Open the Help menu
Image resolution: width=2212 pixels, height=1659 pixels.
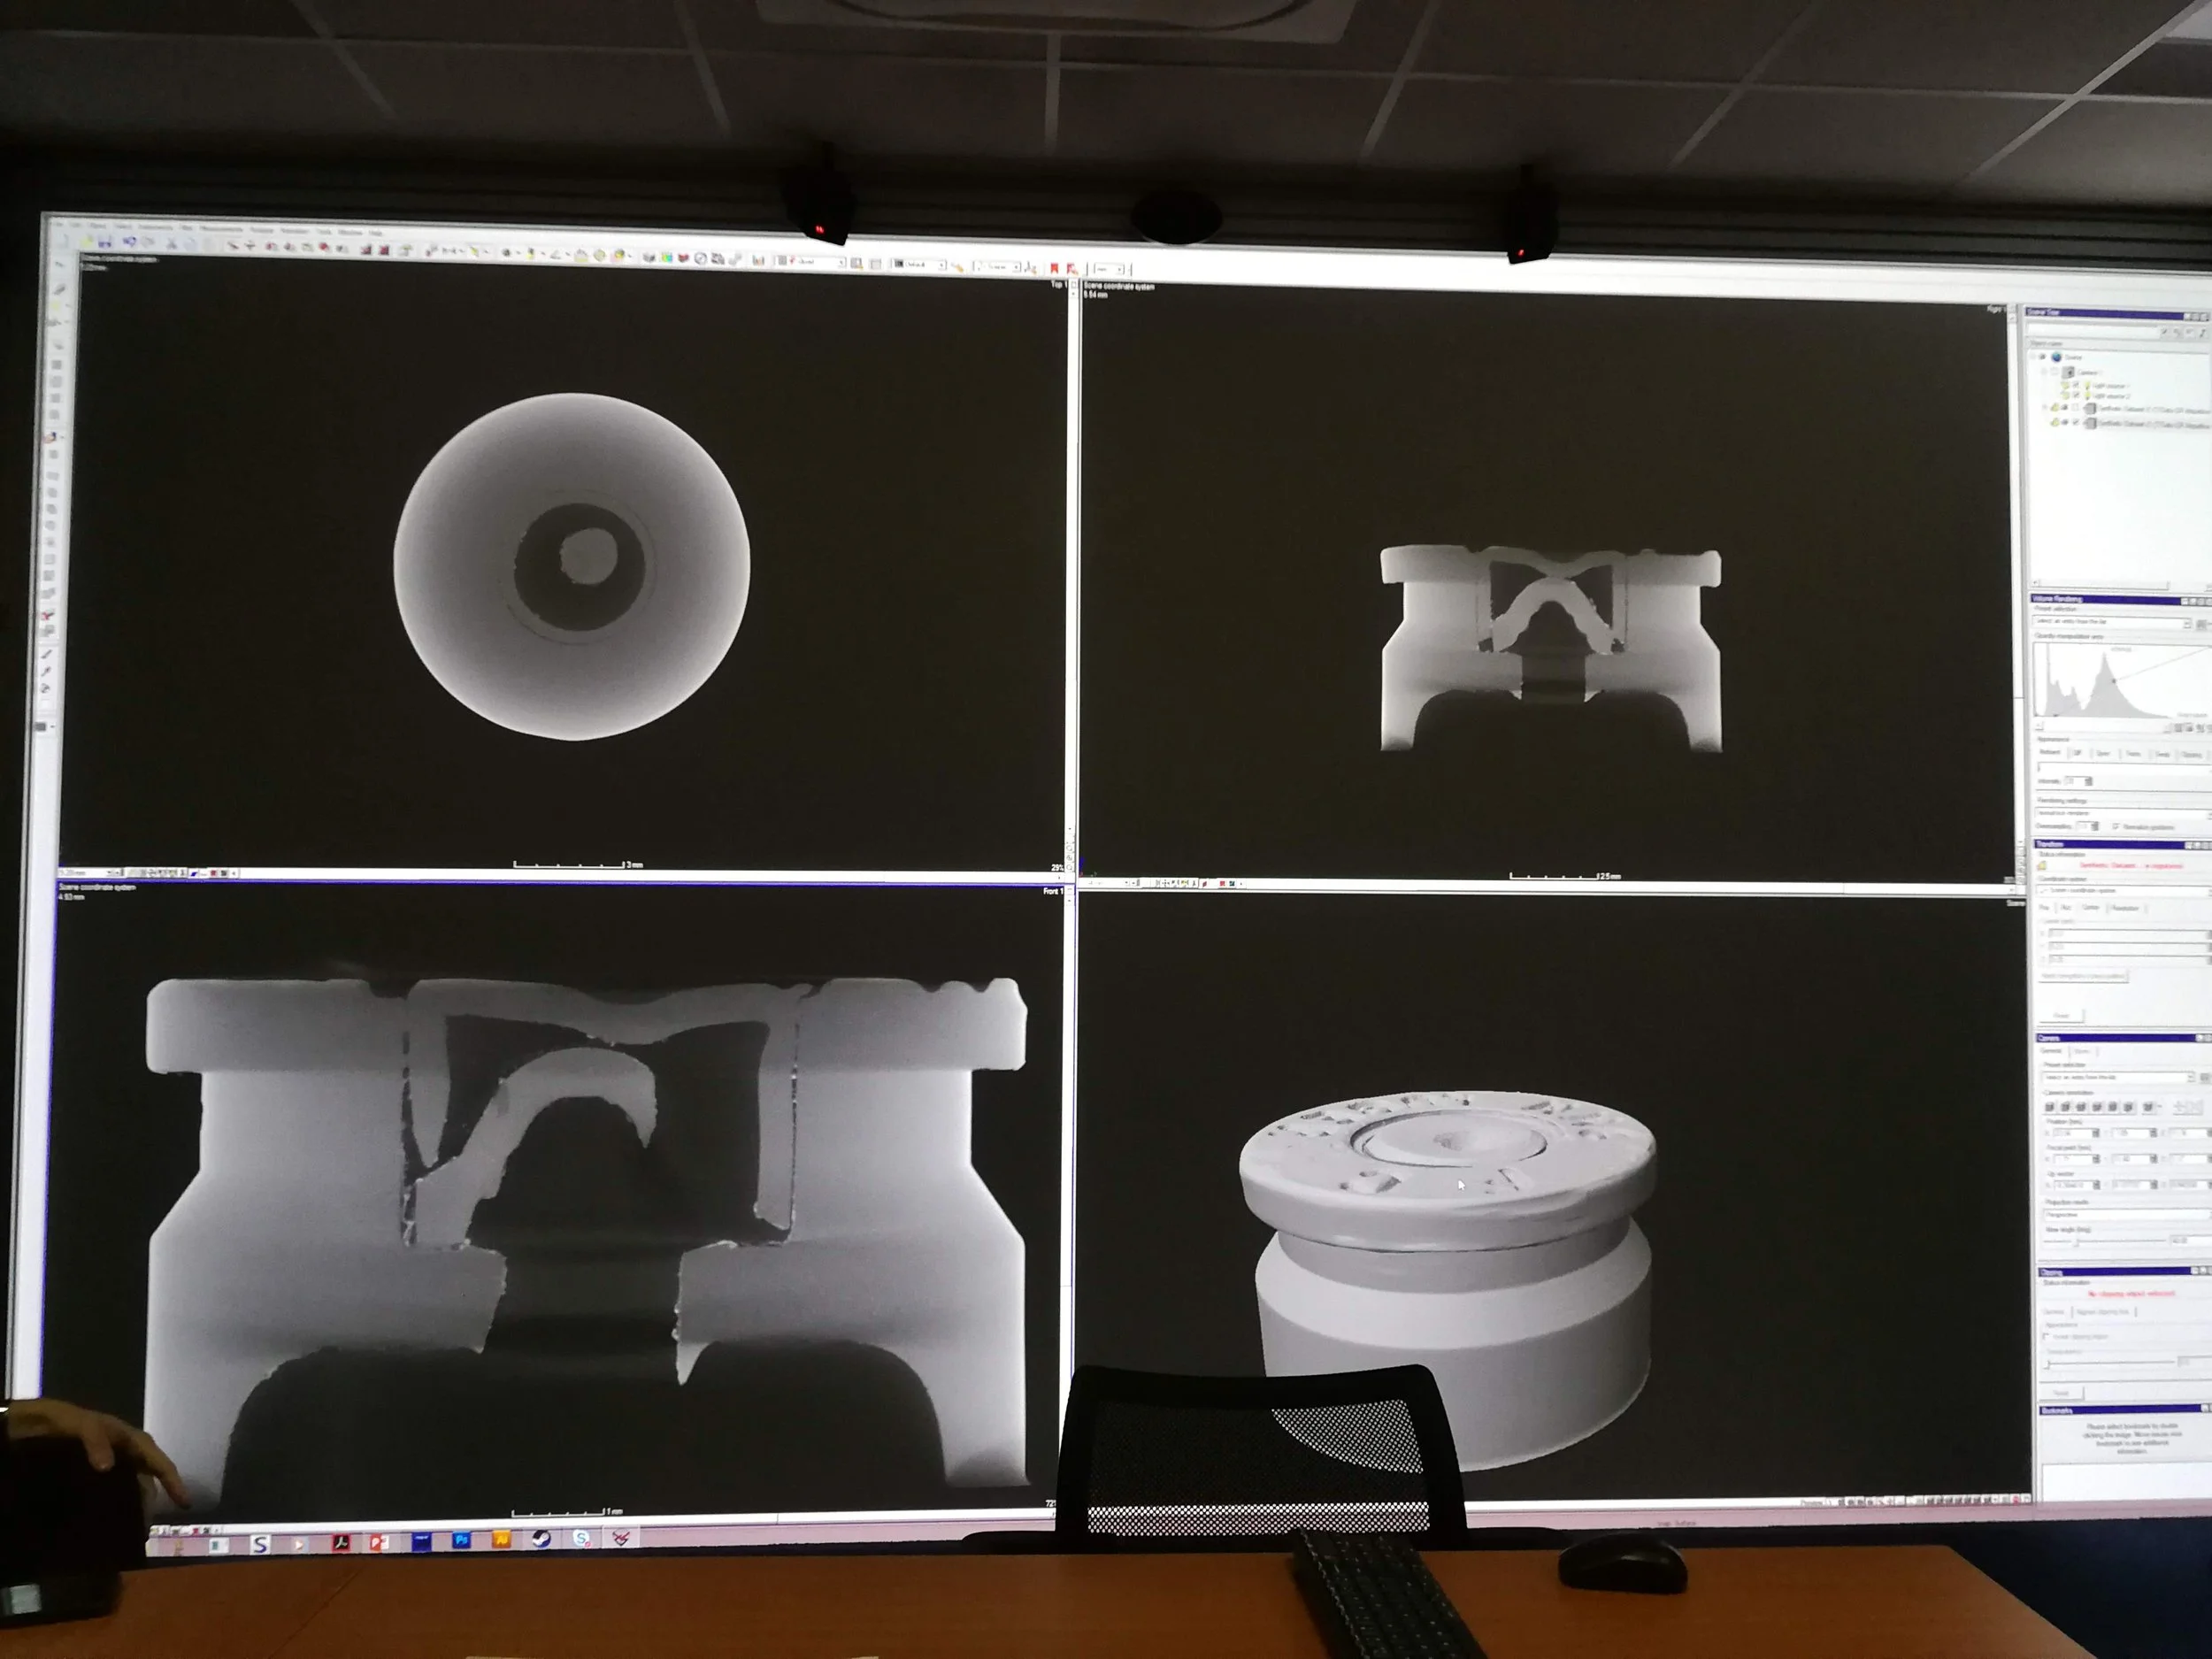tap(376, 233)
